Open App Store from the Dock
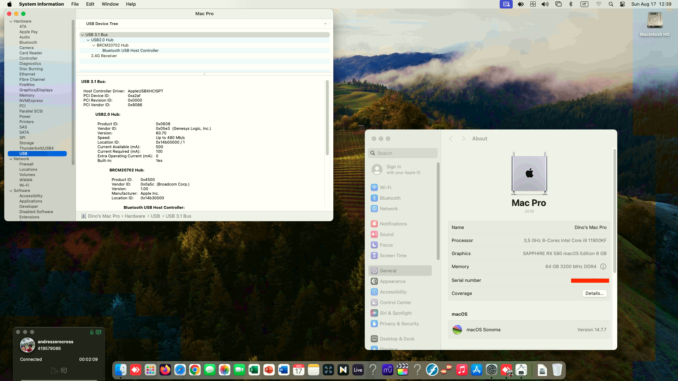The image size is (678, 381). [477, 370]
